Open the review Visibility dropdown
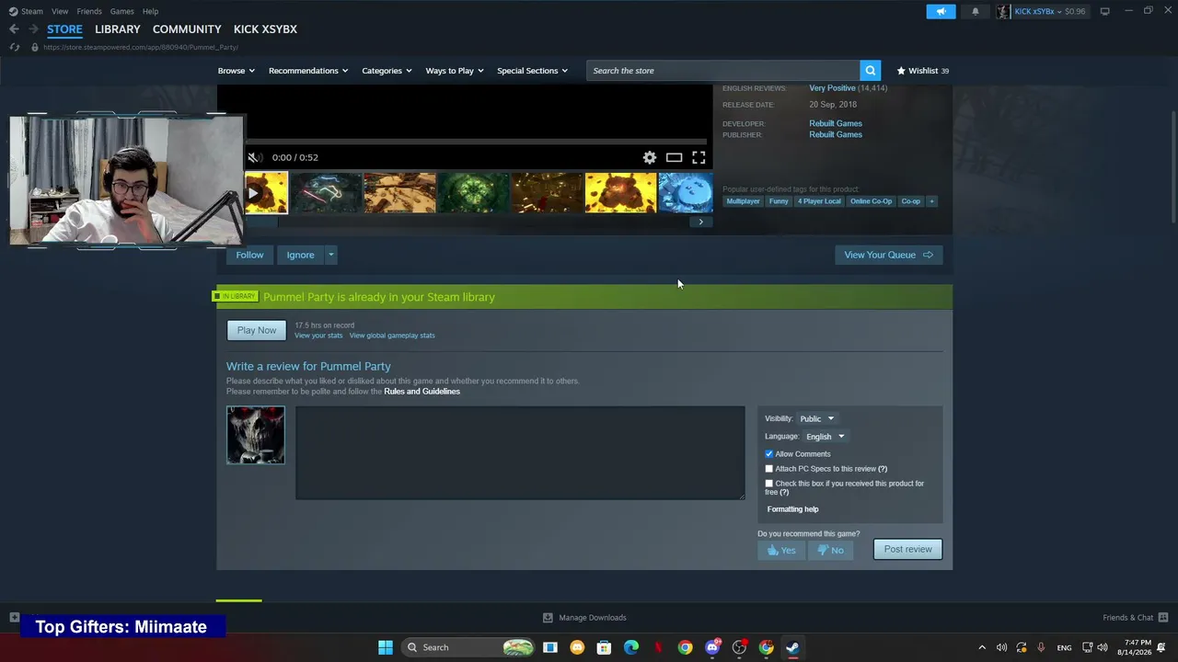 point(816,418)
